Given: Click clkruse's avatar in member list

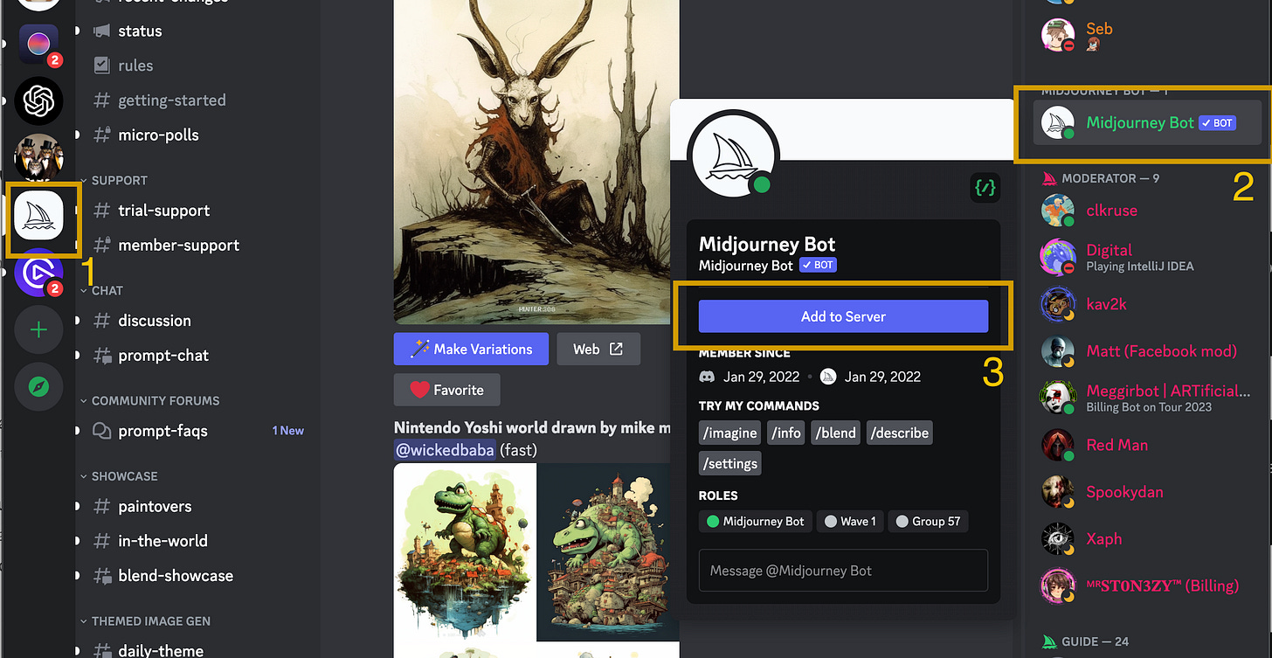Looking at the screenshot, I should coord(1058,211).
